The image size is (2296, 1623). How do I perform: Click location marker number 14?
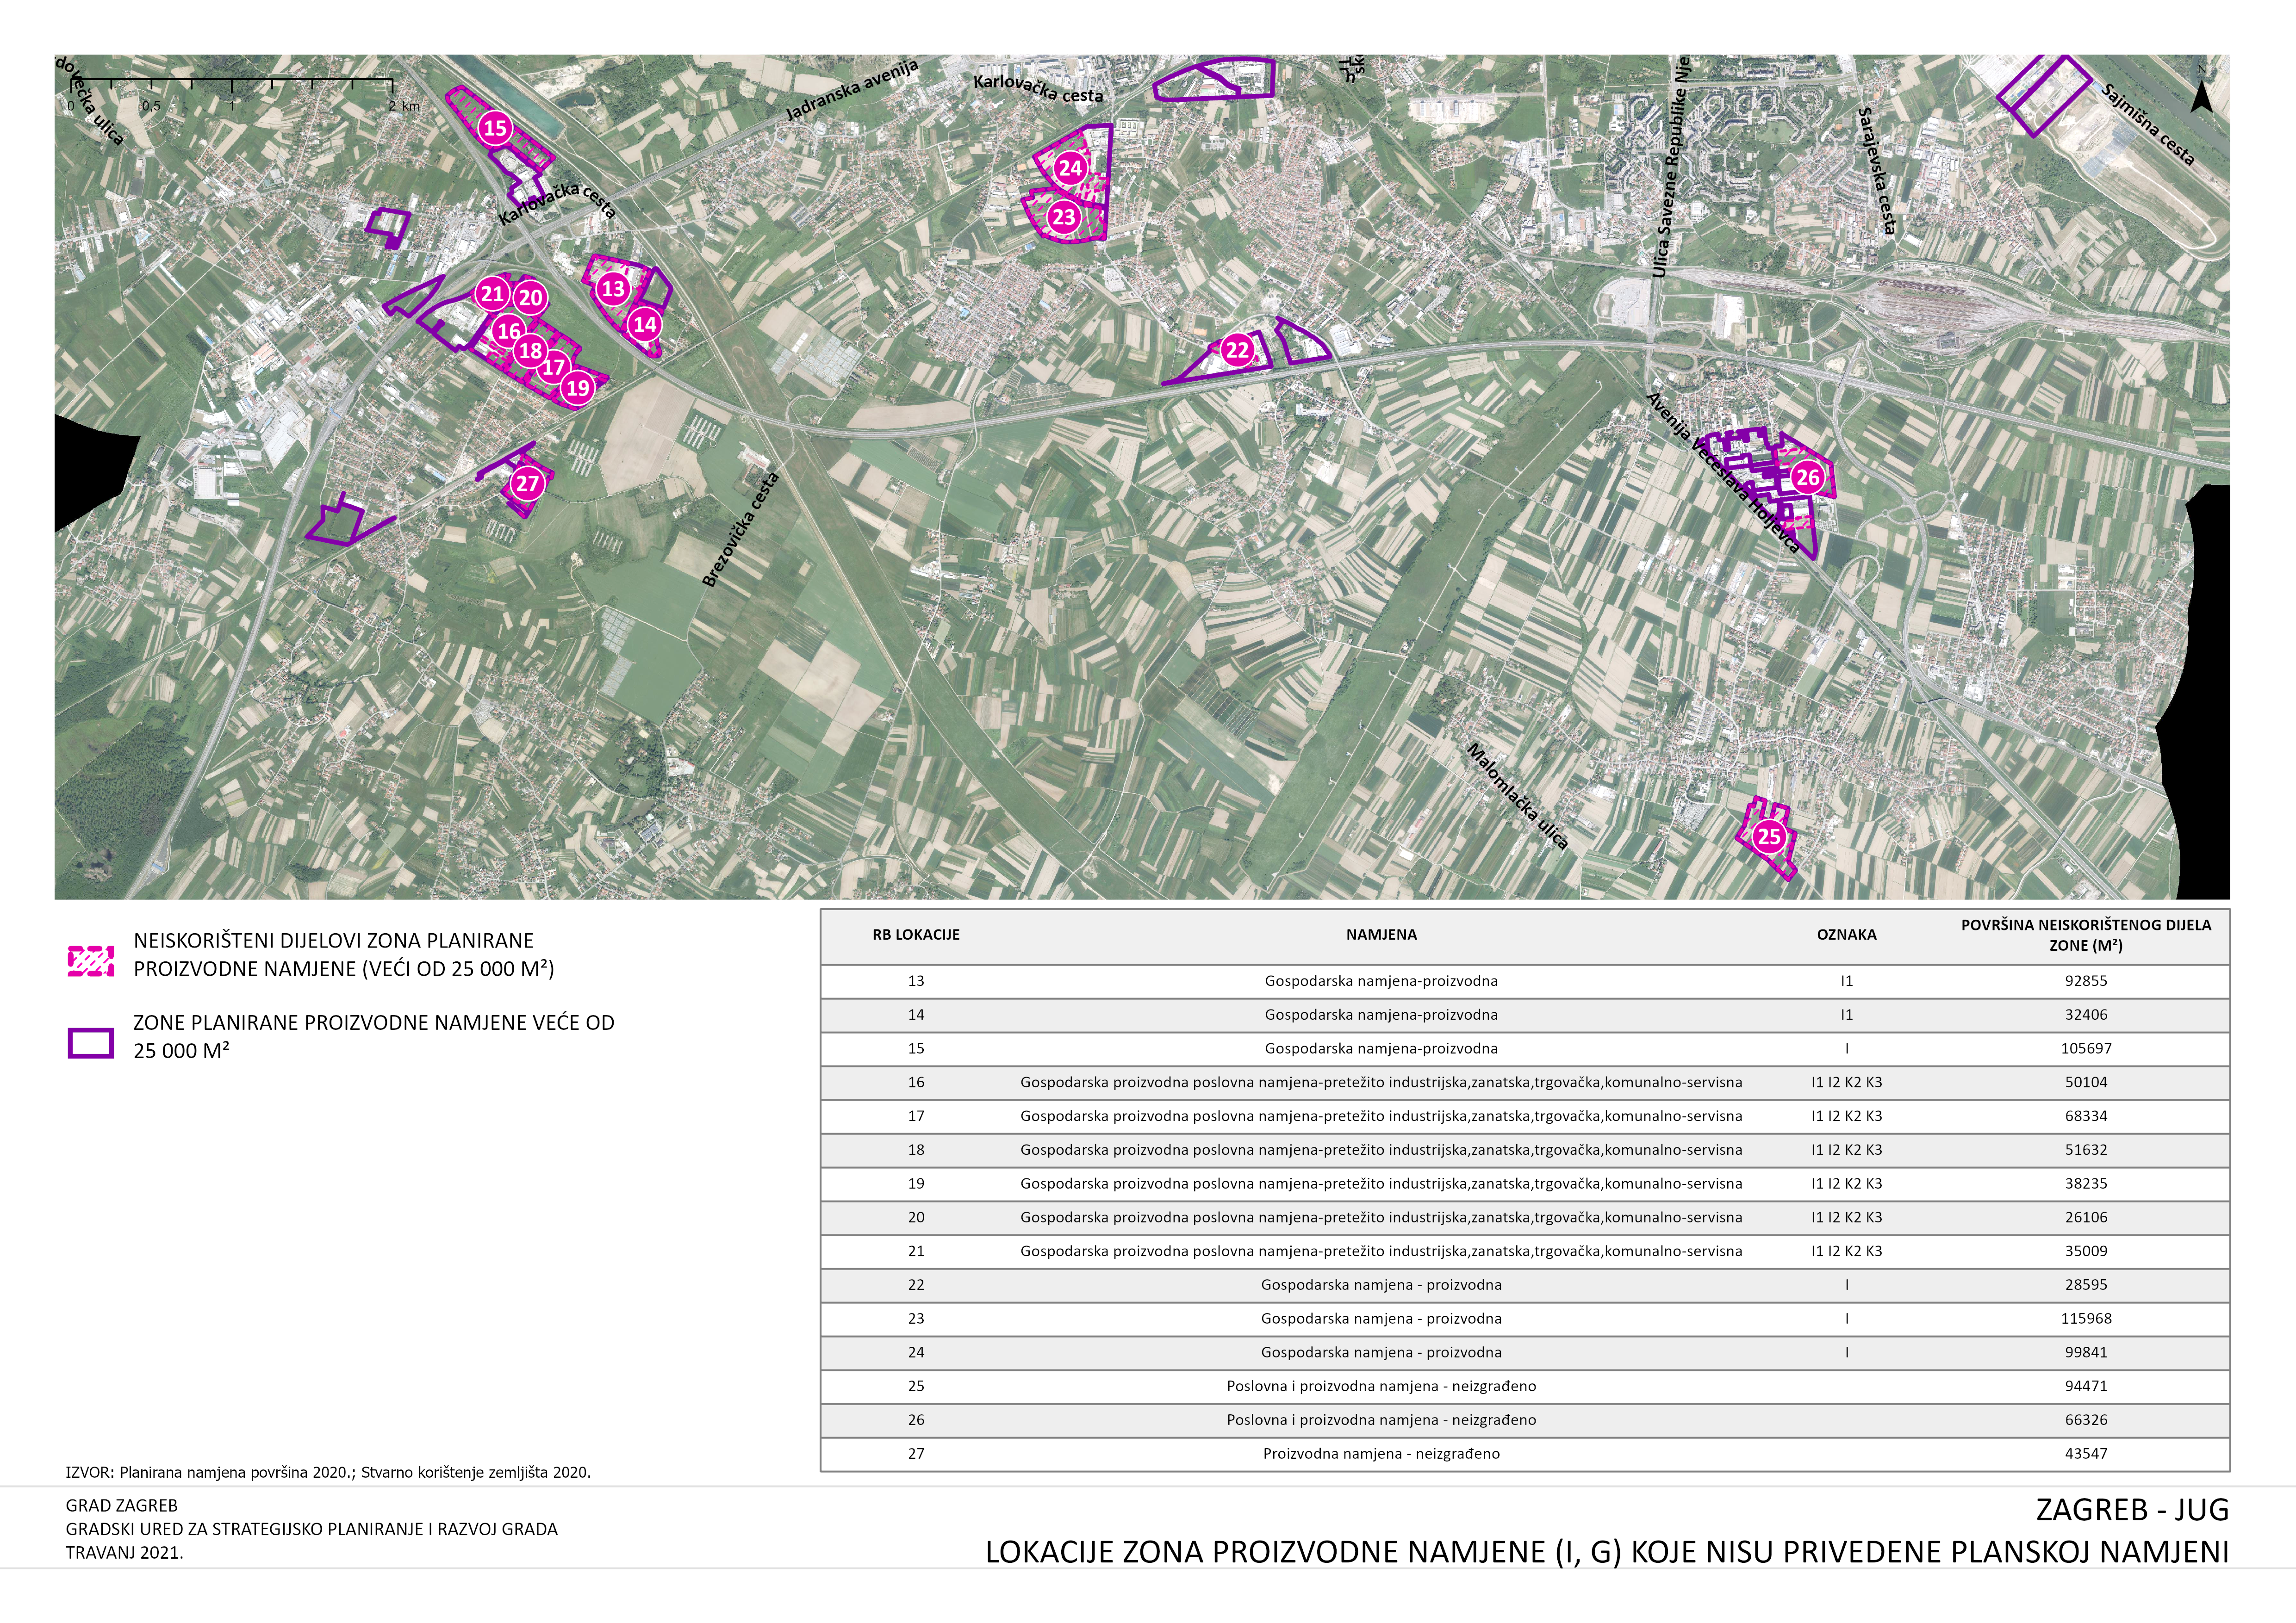pyautogui.click(x=645, y=324)
